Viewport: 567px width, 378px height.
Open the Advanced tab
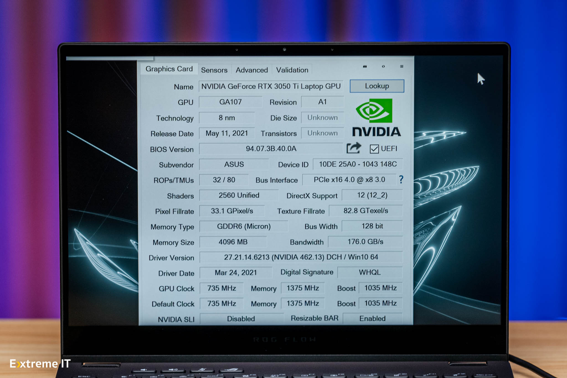[252, 70]
